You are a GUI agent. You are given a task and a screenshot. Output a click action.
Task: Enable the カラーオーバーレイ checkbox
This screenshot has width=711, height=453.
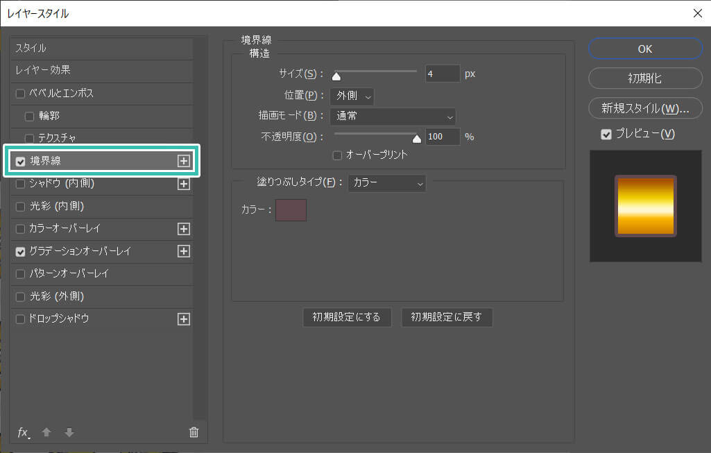click(20, 229)
